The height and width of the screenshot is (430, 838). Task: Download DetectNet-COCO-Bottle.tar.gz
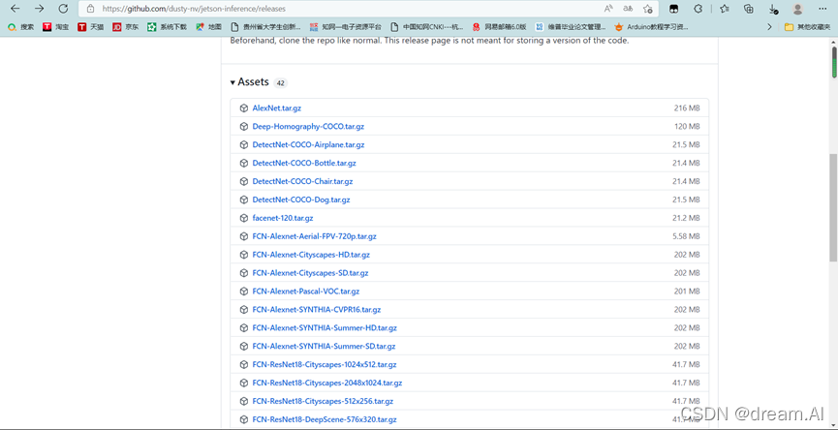(304, 163)
